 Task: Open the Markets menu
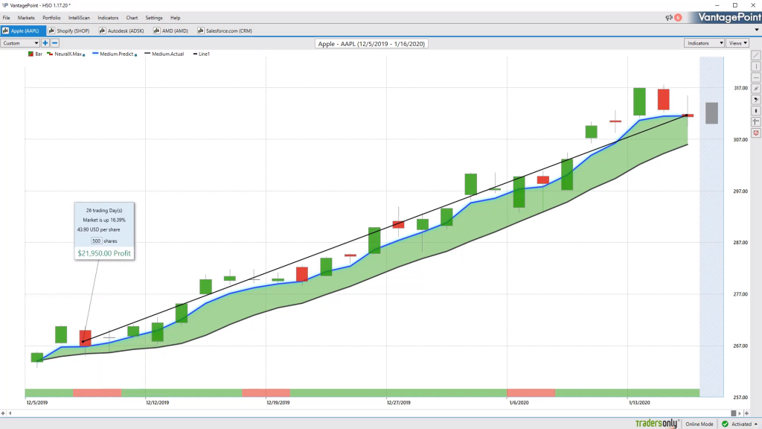pyautogui.click(x=26, y=18)
